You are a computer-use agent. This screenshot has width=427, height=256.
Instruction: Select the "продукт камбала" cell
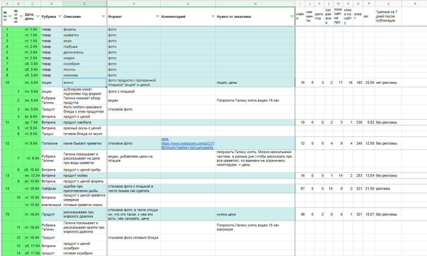84,122
